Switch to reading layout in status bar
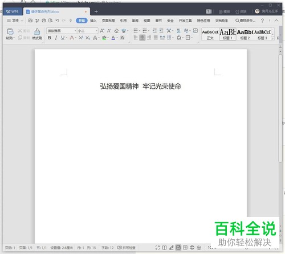 [165, 248]
